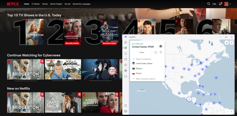Open the Avatar The Last Airbender thumbnail

[x=63, y=69]
